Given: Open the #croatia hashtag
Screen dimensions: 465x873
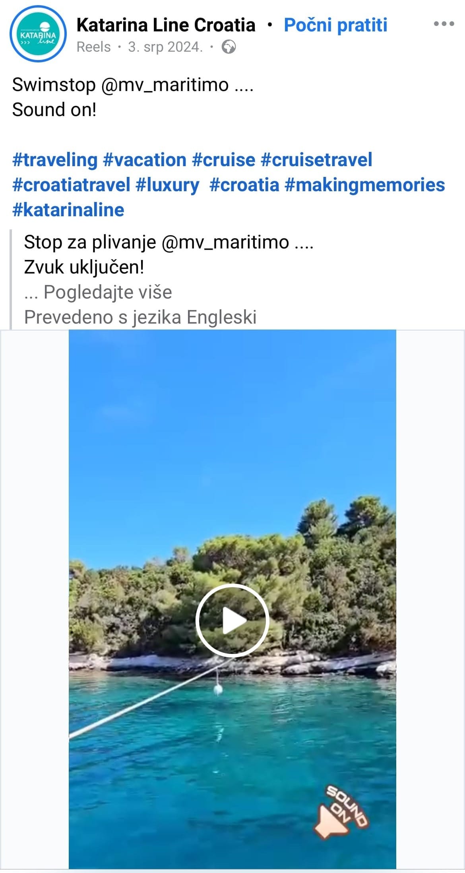Looking at the screenshot, I should (x=244, y=185).
